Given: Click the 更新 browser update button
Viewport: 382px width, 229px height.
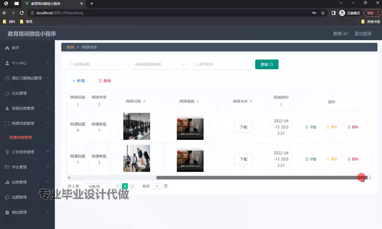Looking at the screenshot, I should 372,13.
